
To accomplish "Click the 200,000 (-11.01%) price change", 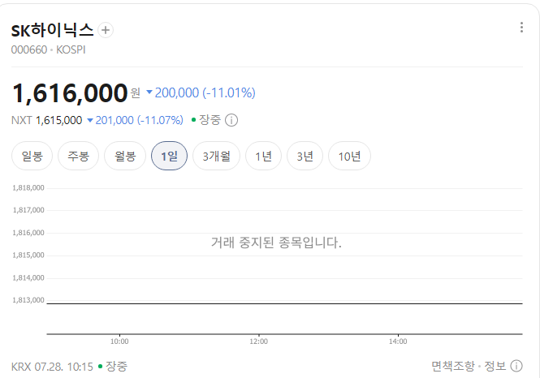I will (201, 92).
